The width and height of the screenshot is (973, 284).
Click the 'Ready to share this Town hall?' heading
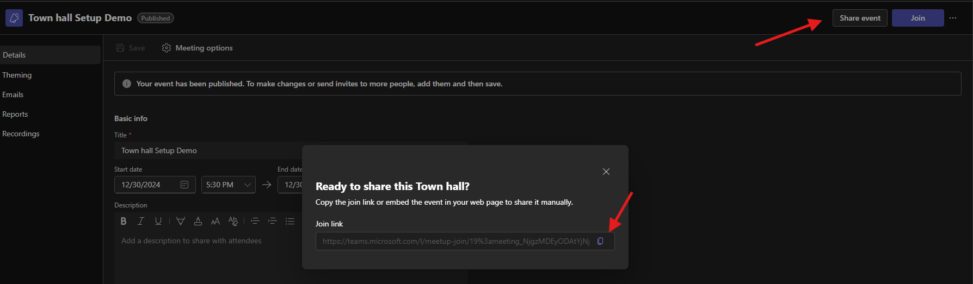(392, 186)
